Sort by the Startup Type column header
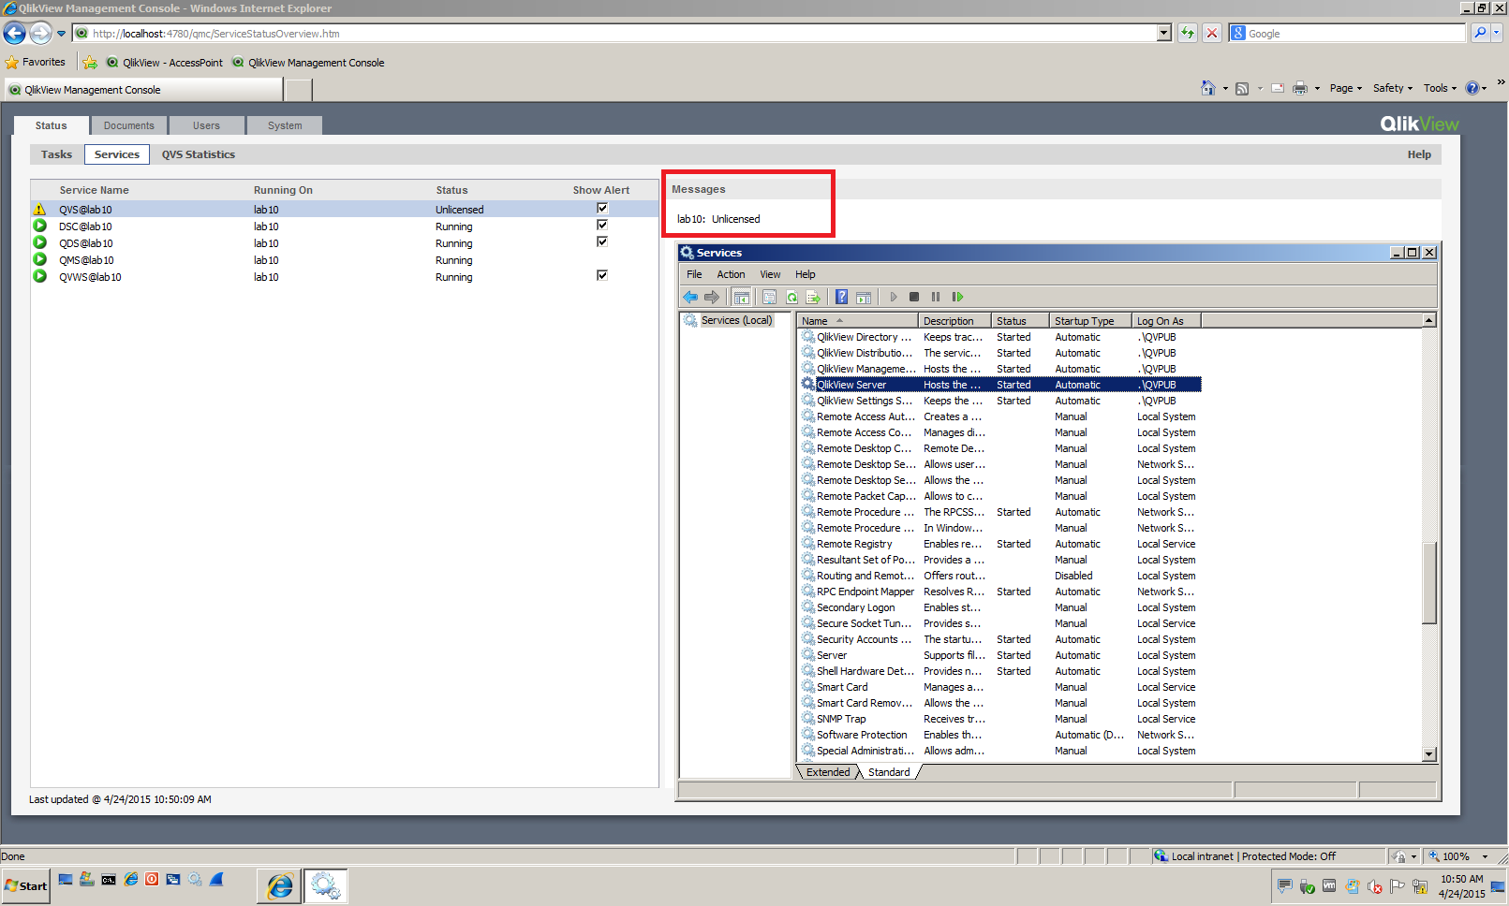The height and width of the screenshot is (906, 1509). click(x=1088, y=321)
